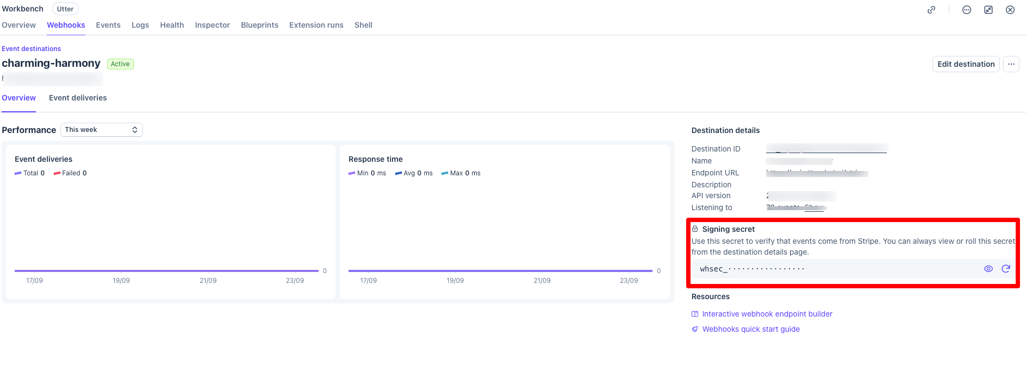Go back to Event destinations breadcrumb
This screenshot has width=1026, height=392.
[x=32, y=49]
